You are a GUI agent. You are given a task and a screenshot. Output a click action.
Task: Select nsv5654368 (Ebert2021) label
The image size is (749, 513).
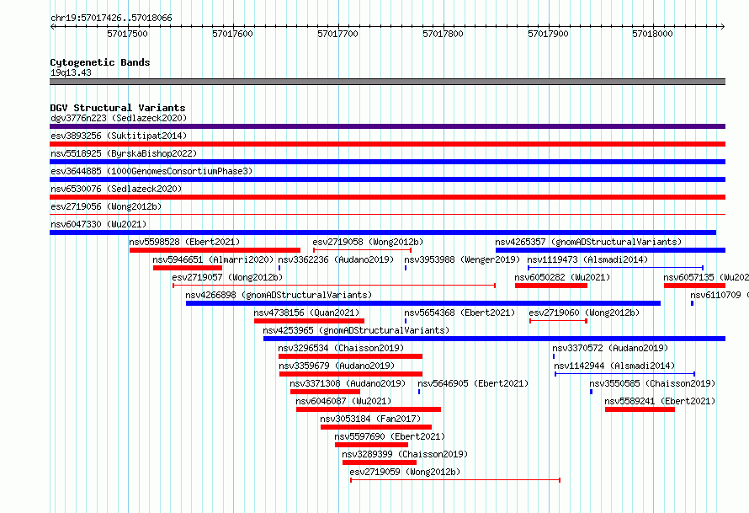coord(459,313)
